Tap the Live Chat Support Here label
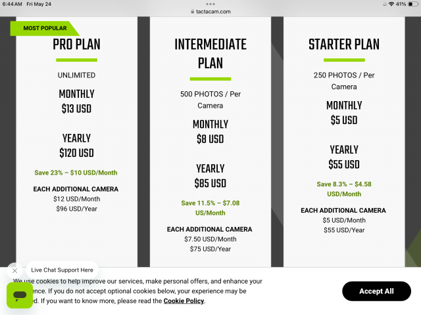Viewport: 421px width, 315px height. click(x=62, y=270)
